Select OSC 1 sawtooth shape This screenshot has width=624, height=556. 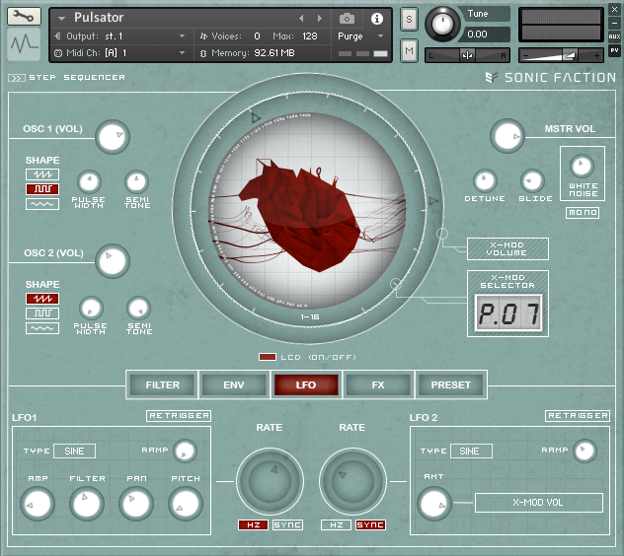[42, 174]
